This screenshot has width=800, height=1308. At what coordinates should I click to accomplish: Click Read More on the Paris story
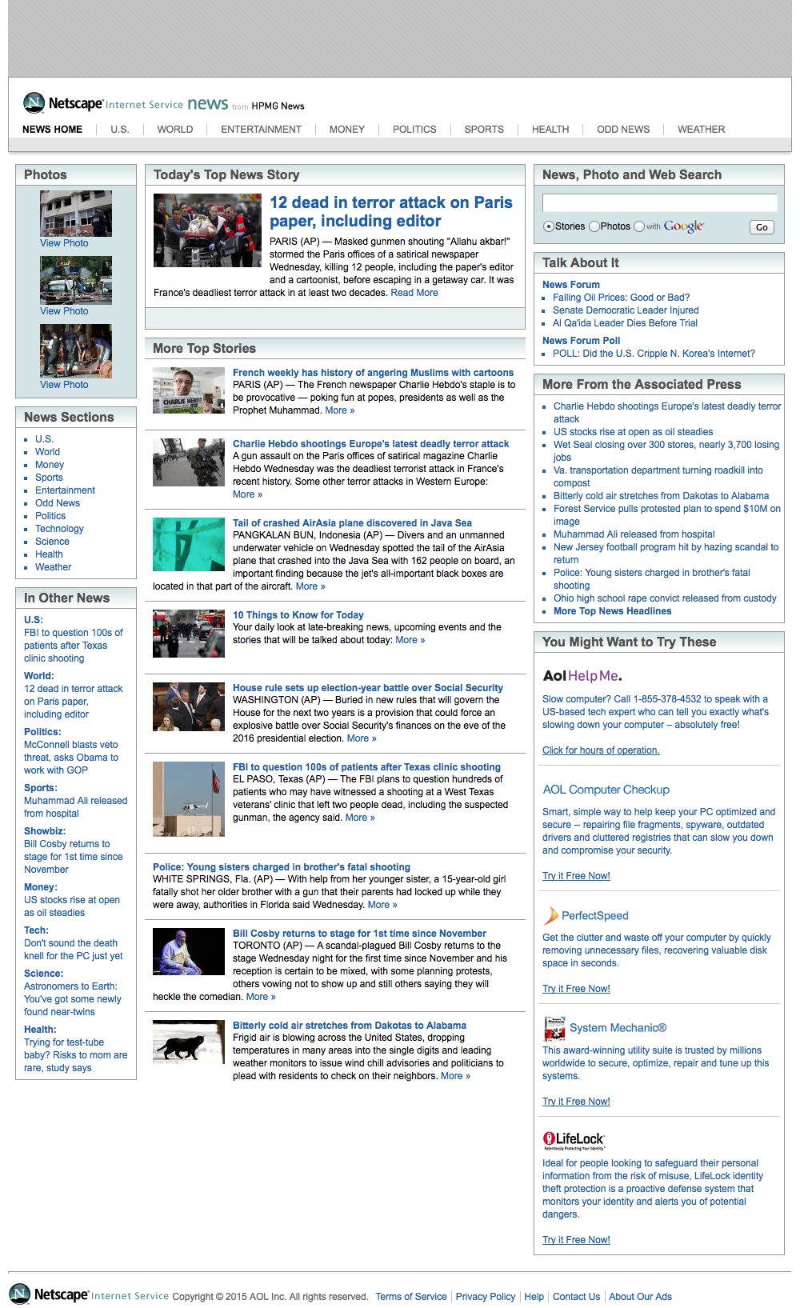[414, 293]
